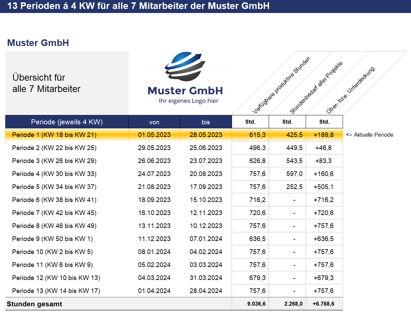Click the 'Stunden gesamt' total row label
Image resolution: width=411 pixels, height=322 pixels.
click(x=34, y=304)
